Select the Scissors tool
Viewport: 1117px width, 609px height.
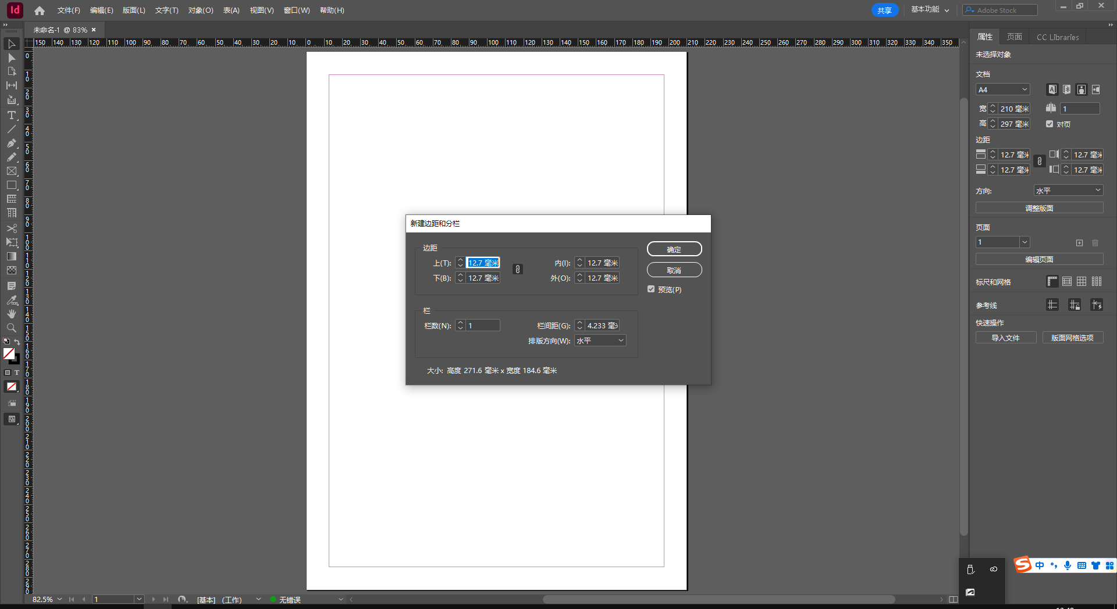(11, 228)
